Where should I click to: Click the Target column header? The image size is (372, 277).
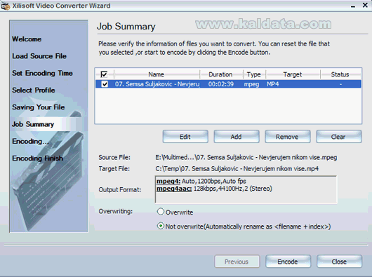pyautogui.click(x=293, y=74)
